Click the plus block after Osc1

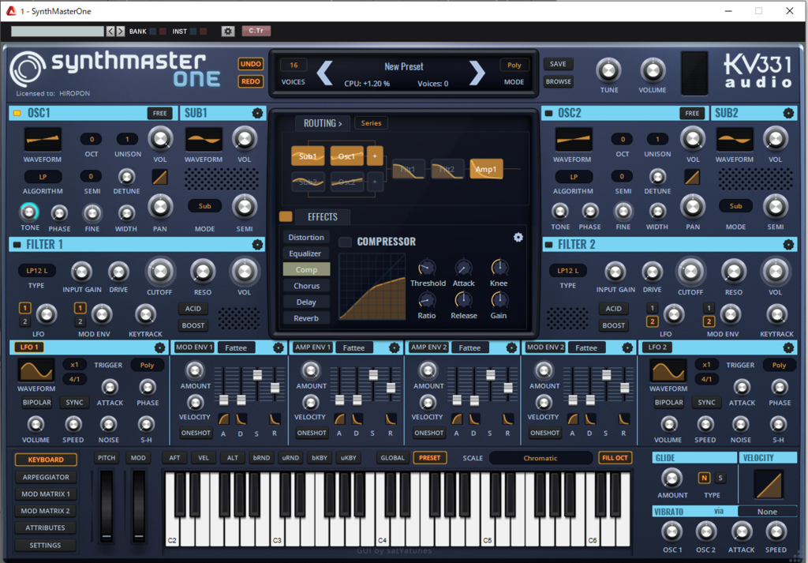click(x=375, y=156)
